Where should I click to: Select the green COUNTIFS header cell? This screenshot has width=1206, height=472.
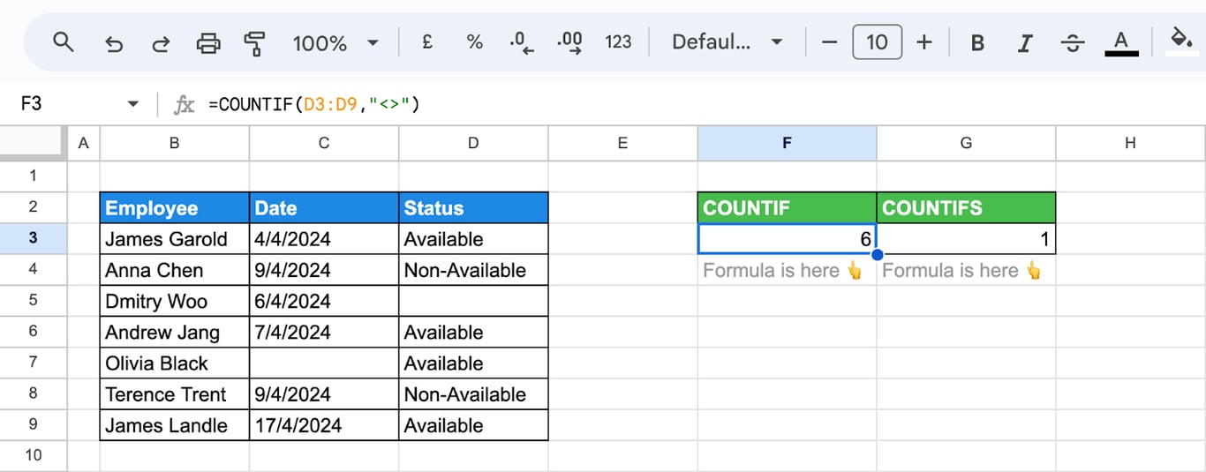click(966, 208)
